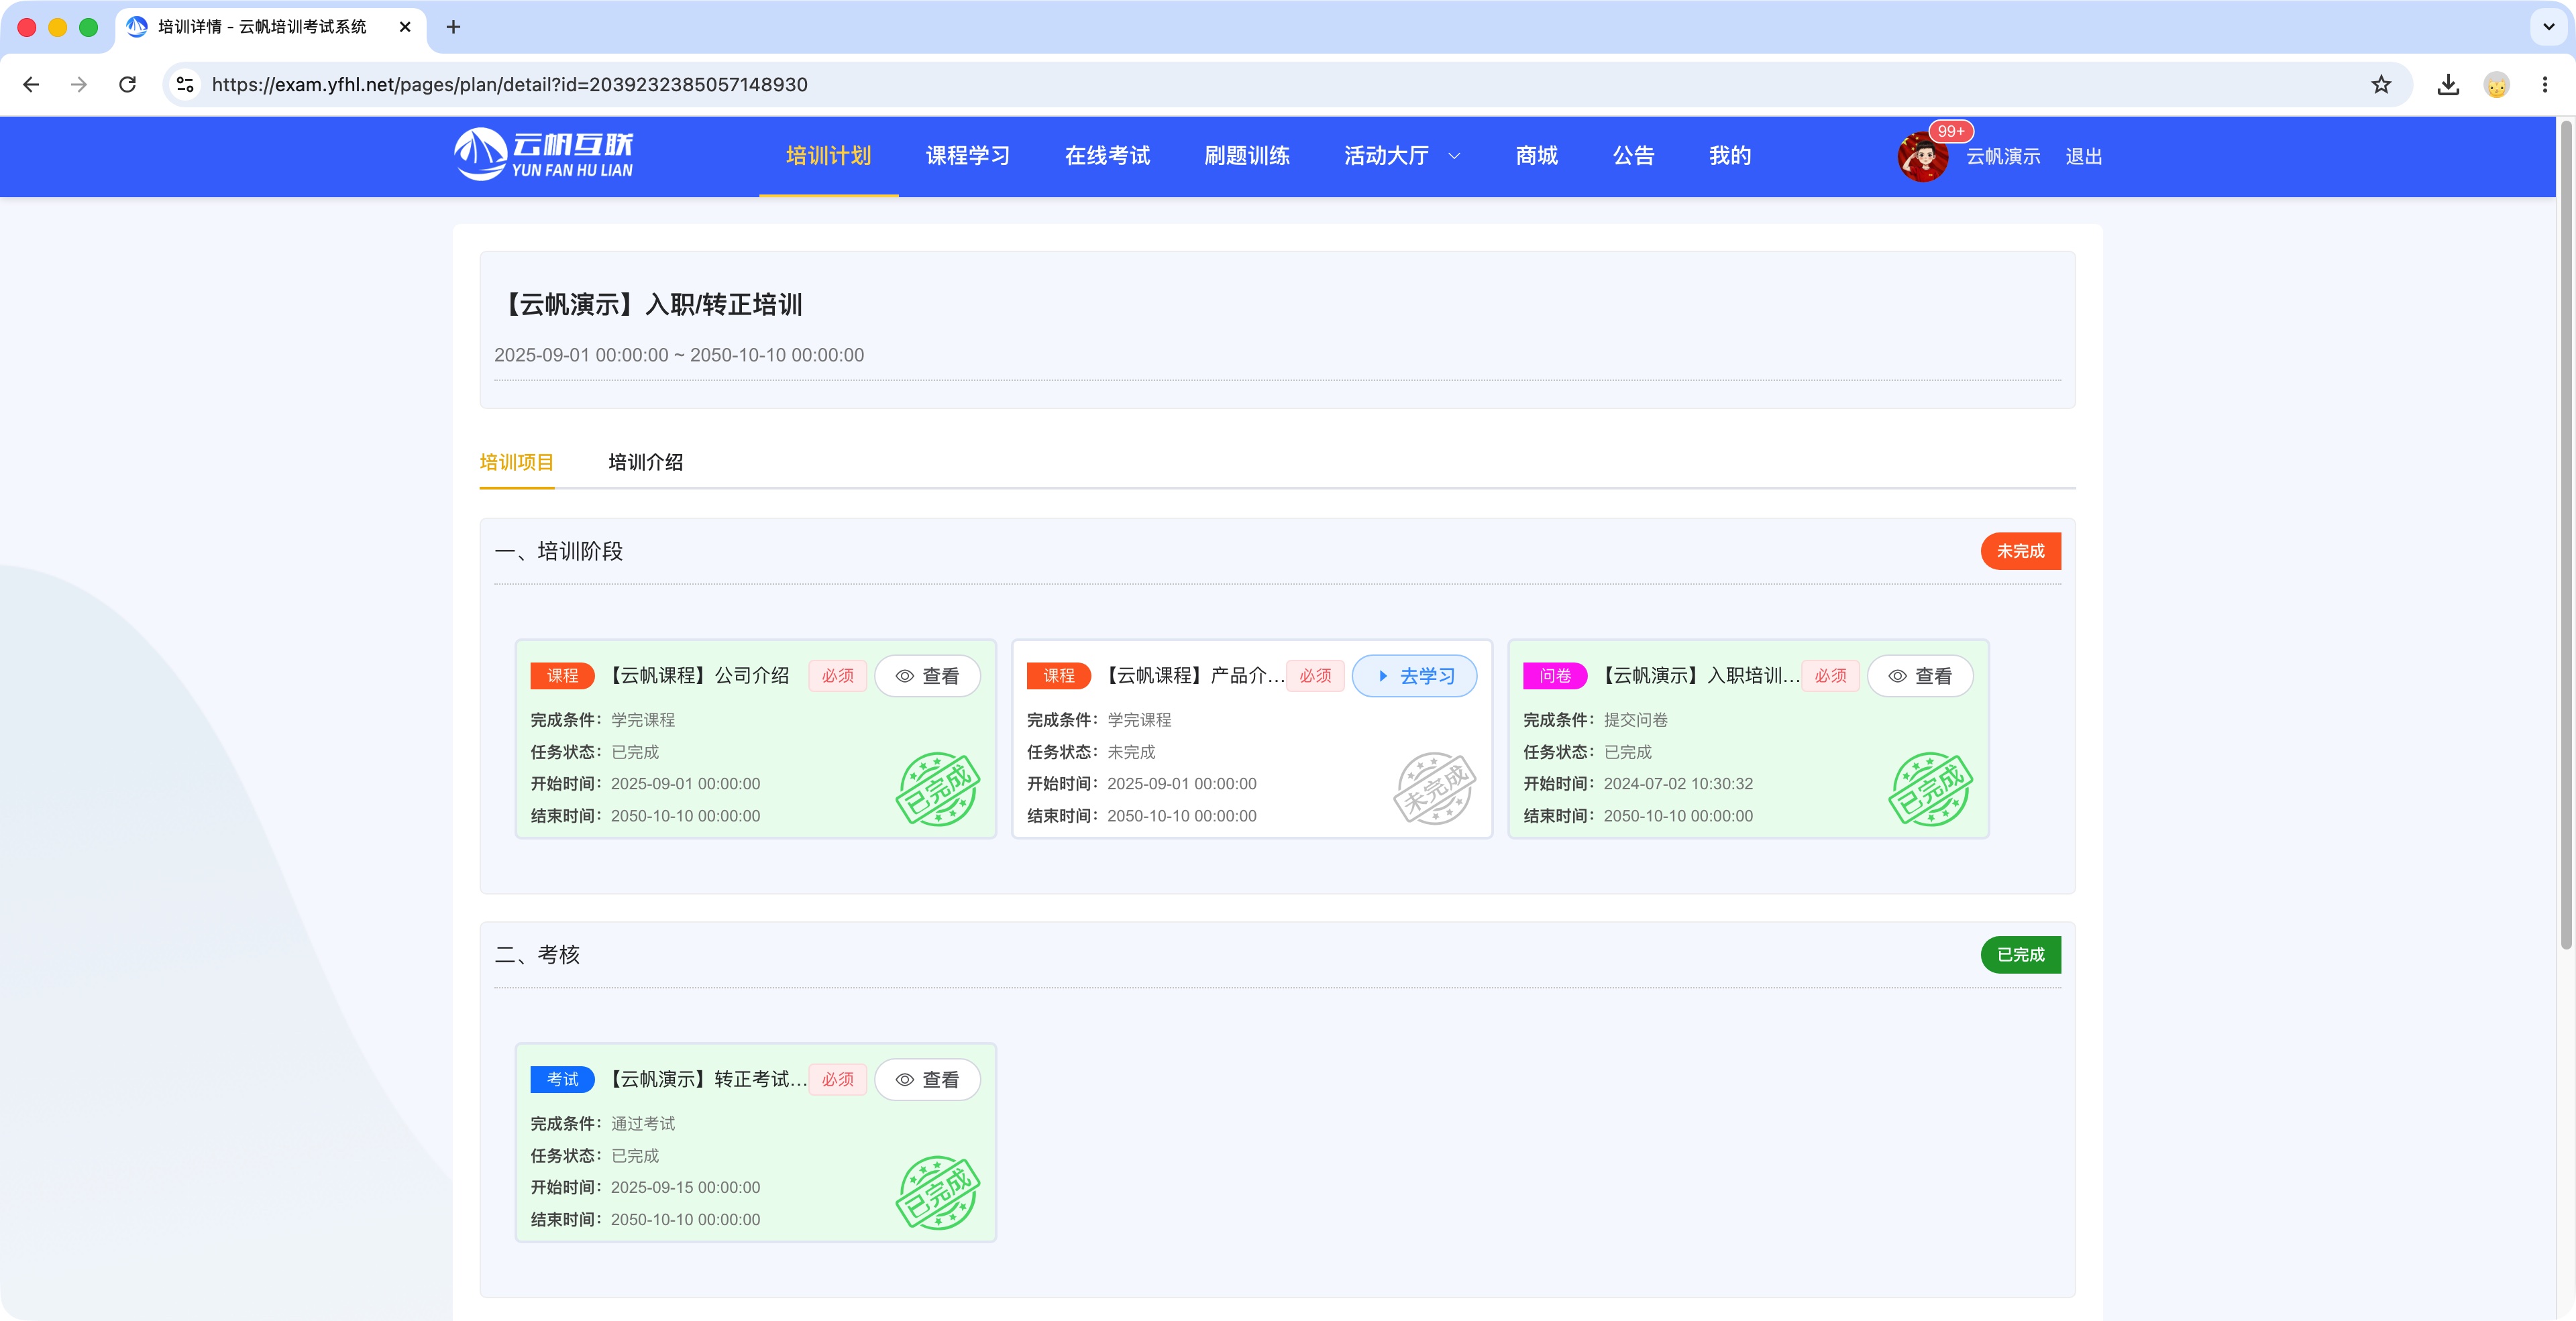The width and height of the screenshot is (2576, 1321).
Task: Open the 在线考试 menu
Action: (x=1107, y=156)
